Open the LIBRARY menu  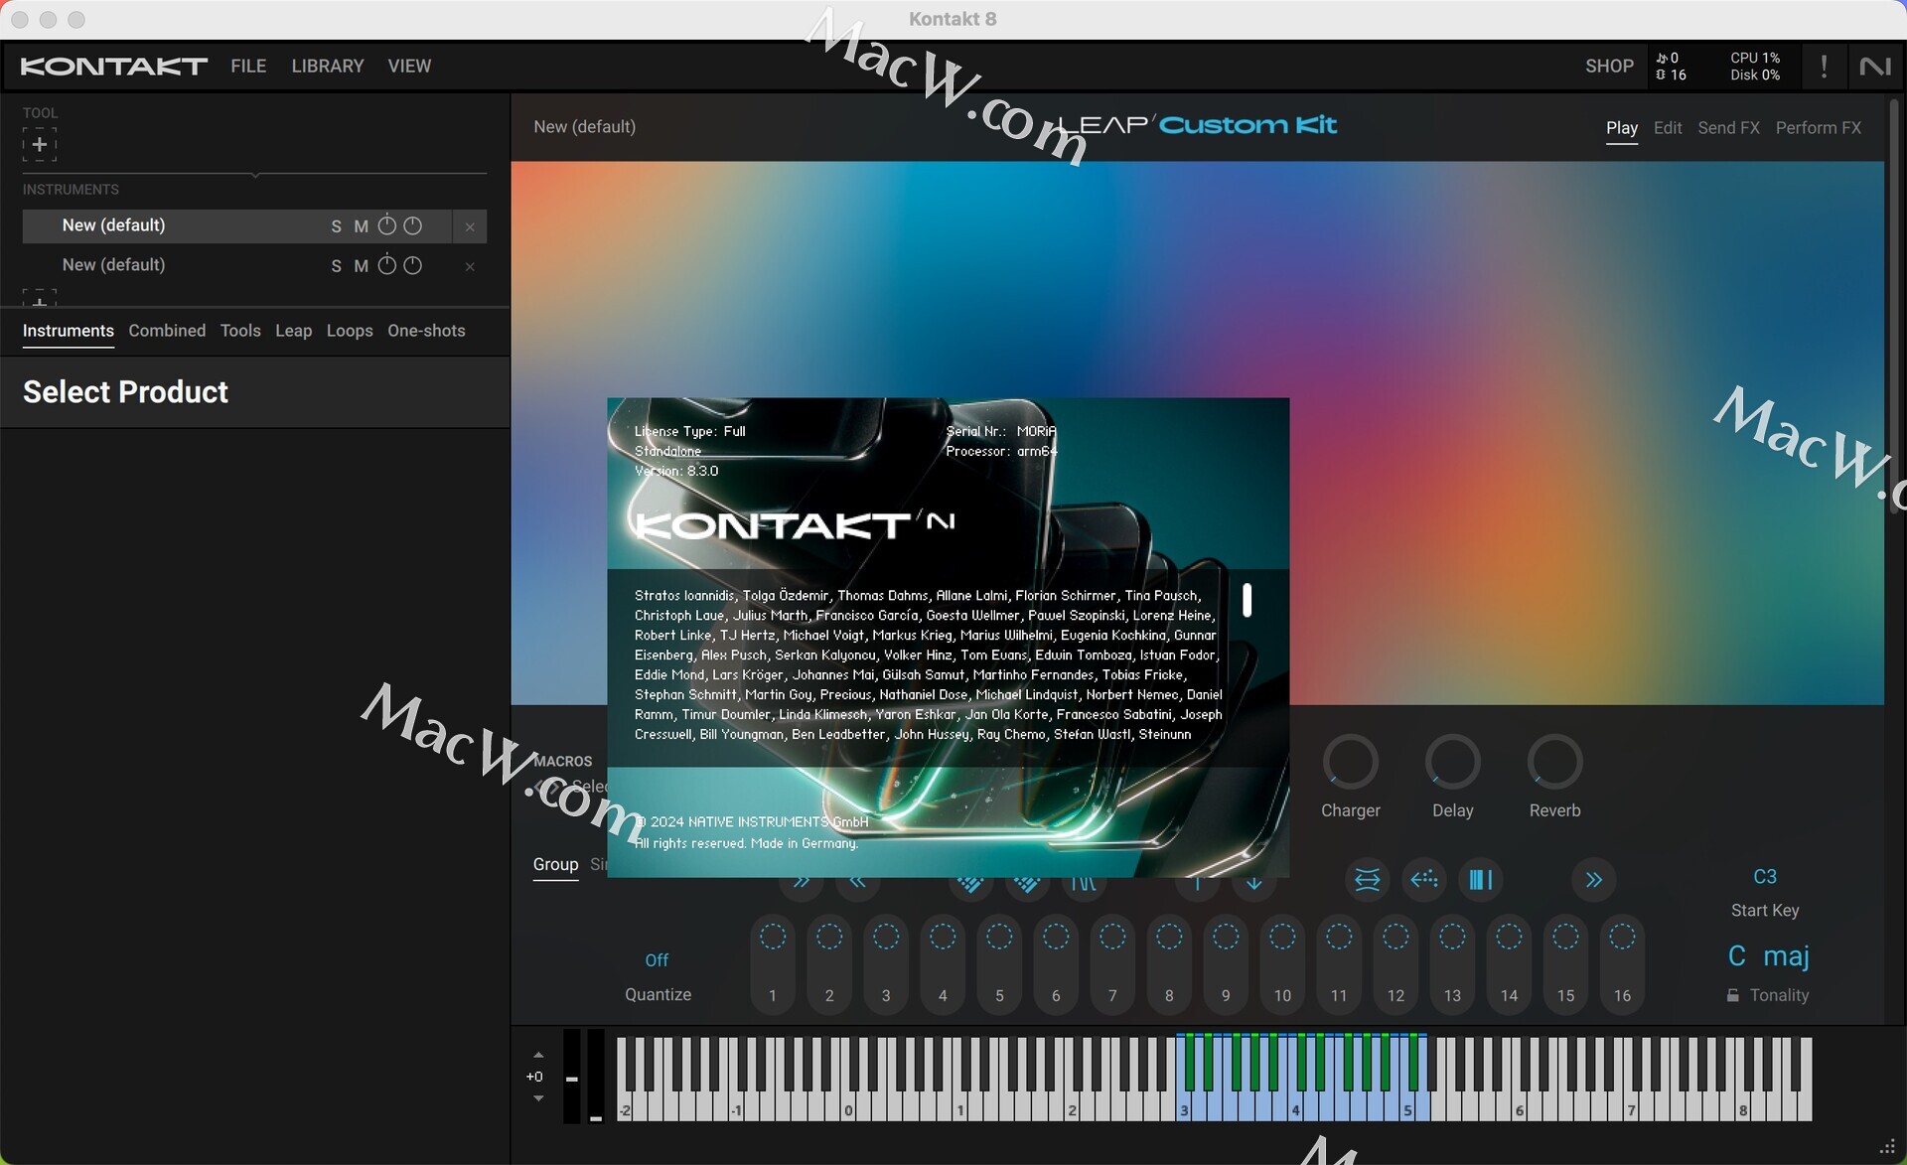point(328,67)
